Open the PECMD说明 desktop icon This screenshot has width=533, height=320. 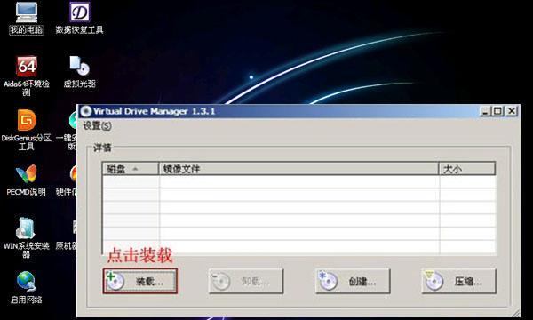coord(26,180)
